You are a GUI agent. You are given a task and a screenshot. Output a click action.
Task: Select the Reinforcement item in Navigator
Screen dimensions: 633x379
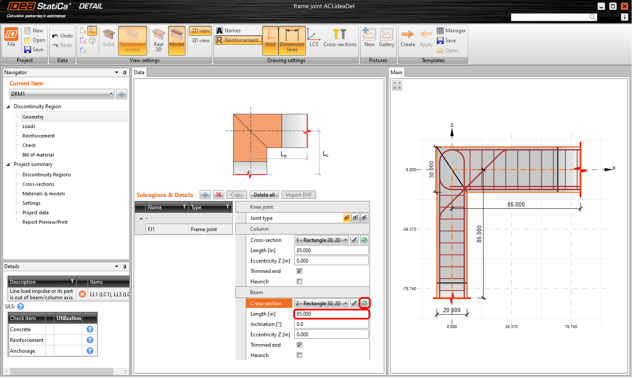coord(38,136)
